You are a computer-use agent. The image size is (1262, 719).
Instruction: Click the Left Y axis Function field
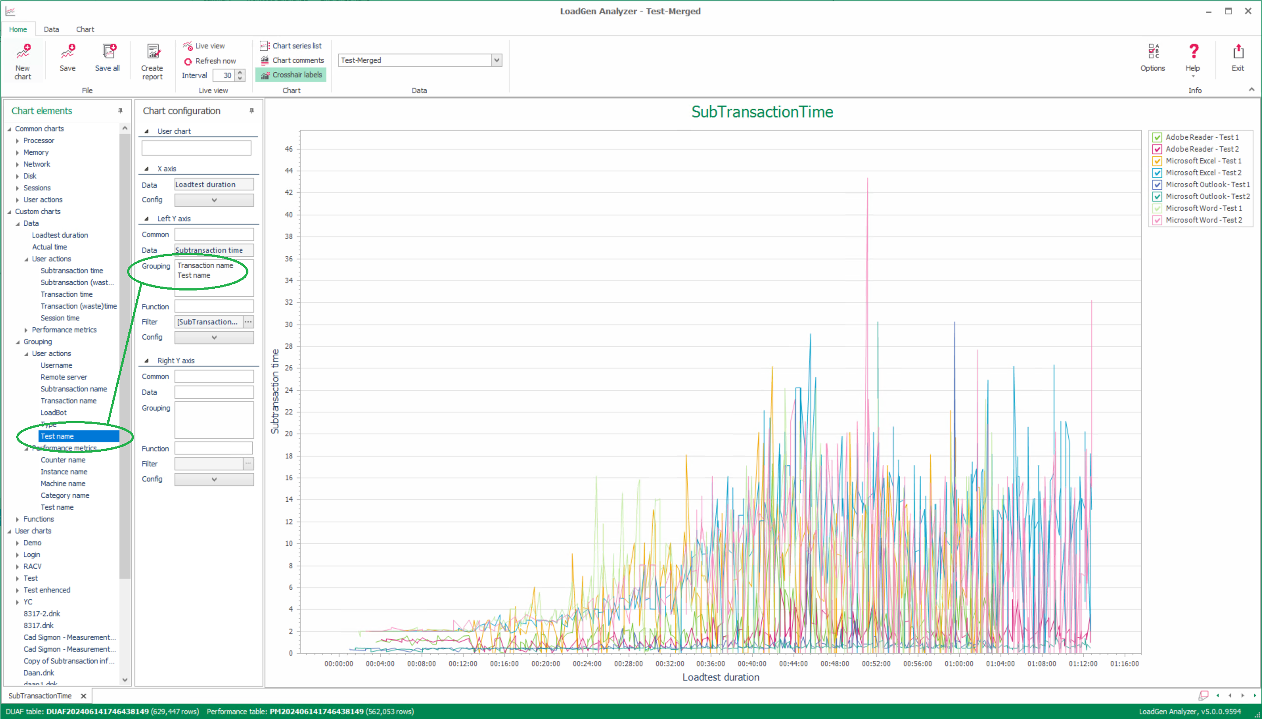coord(214,307)
